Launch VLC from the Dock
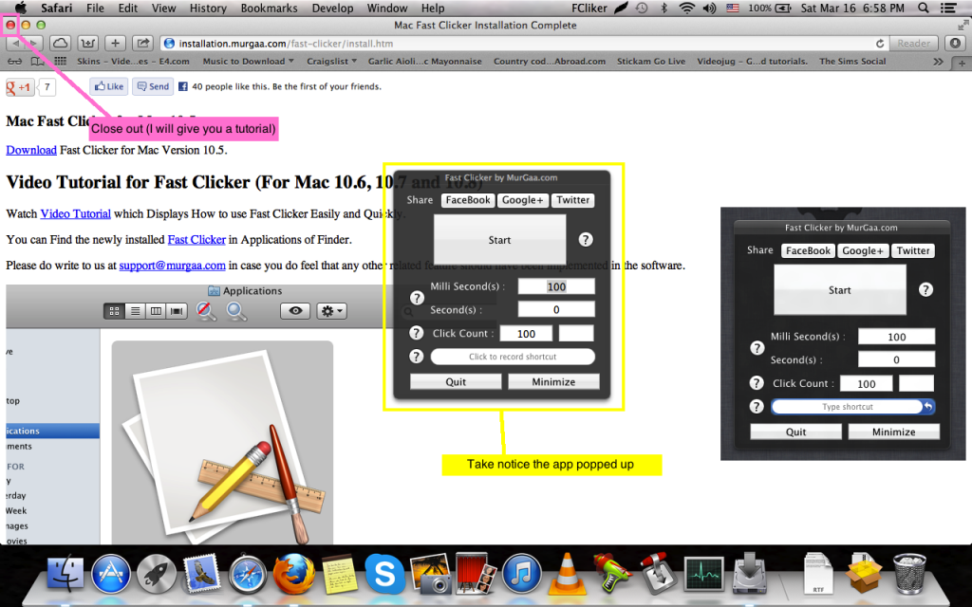The width and height of the screenshot is (972, 607). click(x=567, y=574)
